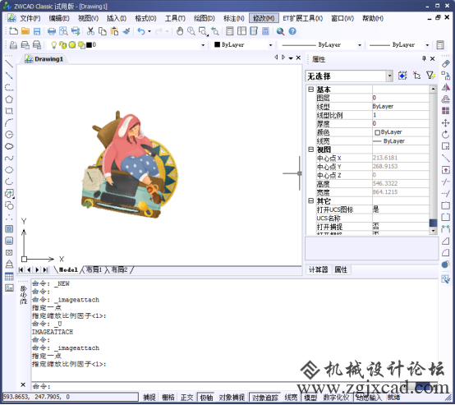Open a file using the folder icon

25,31
